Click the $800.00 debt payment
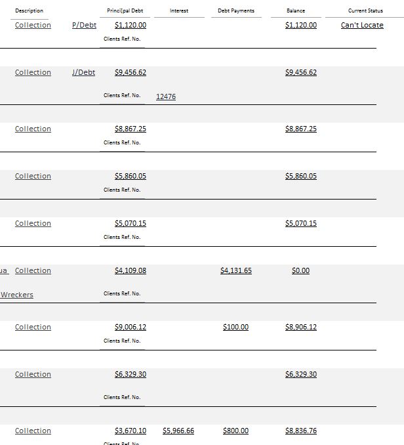The height and width of the screenshot is (445, 404). click(235, 431)
